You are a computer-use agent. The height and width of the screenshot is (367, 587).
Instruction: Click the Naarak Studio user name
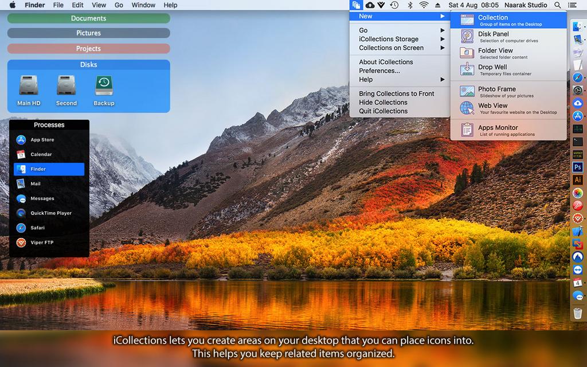coord(526,5)
